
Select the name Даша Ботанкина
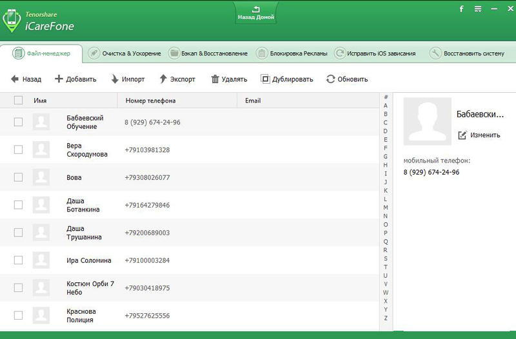83,205
